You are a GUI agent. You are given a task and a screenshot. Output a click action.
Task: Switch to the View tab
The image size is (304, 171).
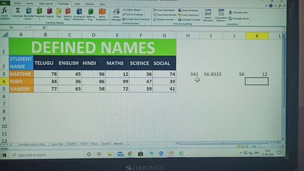coord(102,4)
